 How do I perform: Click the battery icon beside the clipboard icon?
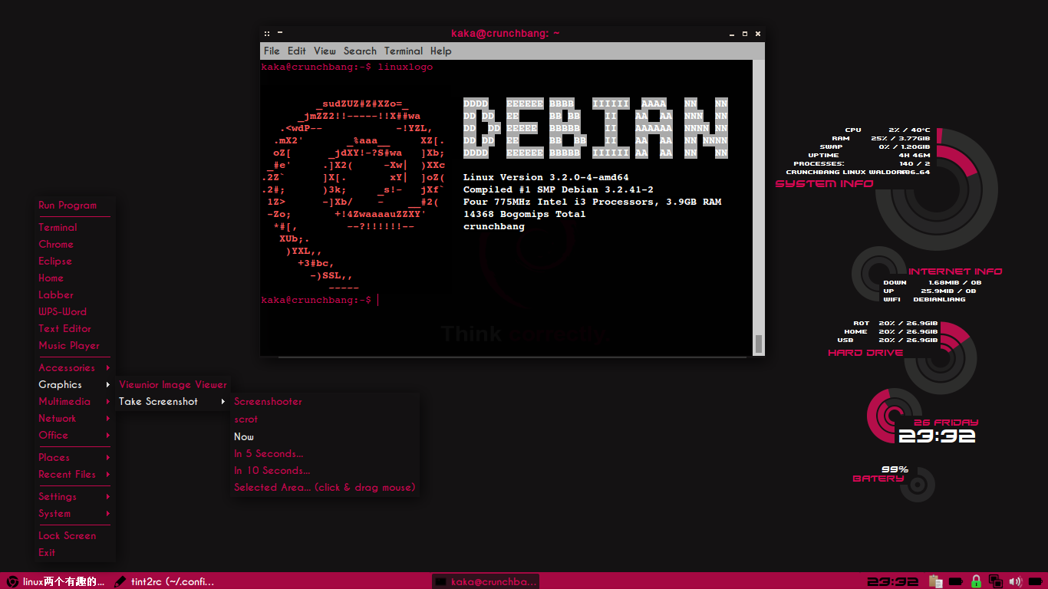[956, 581]
